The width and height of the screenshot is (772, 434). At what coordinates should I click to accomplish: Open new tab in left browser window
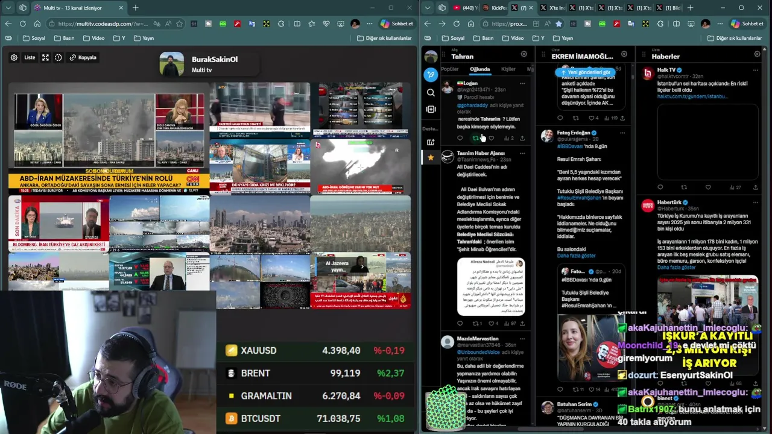click(x=135, y=8)
